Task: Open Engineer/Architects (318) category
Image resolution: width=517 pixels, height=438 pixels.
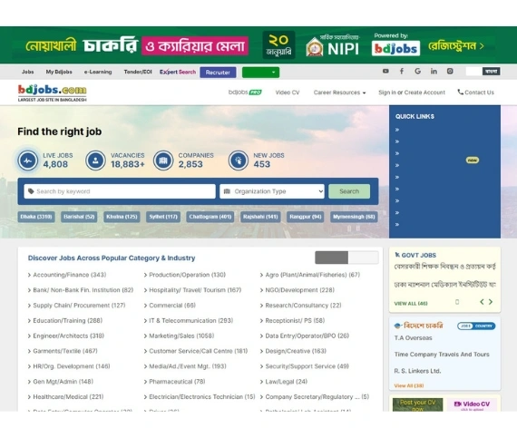Action: tap(69, 336)
